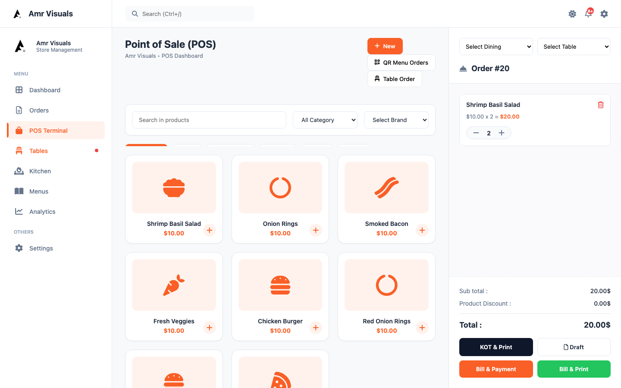This screenshot has height=388, width=621.
Task: Click the Tables chair icon
Action: click(19, 151)
